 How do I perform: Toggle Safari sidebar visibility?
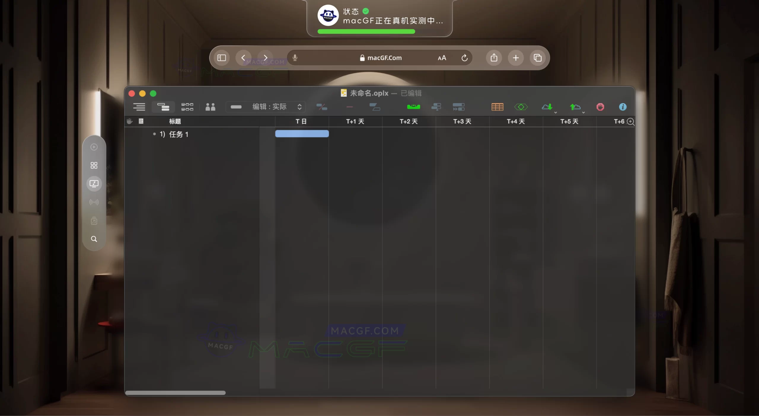(221, 58)
